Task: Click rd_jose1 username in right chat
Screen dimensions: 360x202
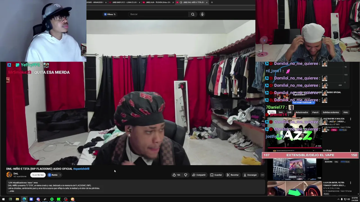Action: pos(273,71)
